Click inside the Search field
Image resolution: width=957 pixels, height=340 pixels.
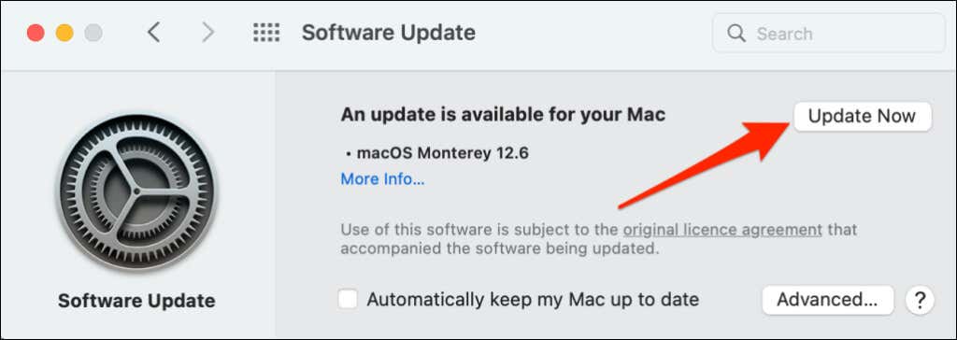[x=829, y=33]
